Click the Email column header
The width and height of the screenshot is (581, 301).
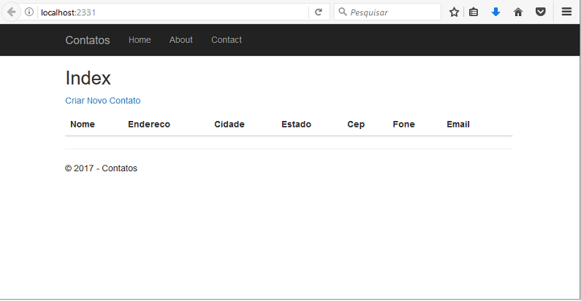(x=458, y=124)
